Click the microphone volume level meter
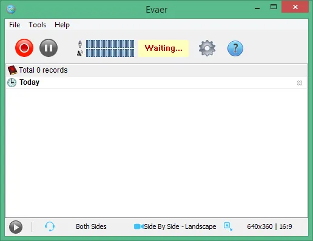This screenshot has width=313, height=241. click(110, 44)
